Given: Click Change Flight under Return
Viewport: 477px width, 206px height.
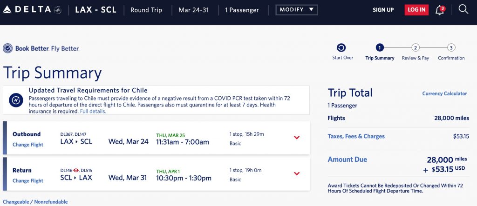Looking at the screenshot, I should (x=28, y=181).
